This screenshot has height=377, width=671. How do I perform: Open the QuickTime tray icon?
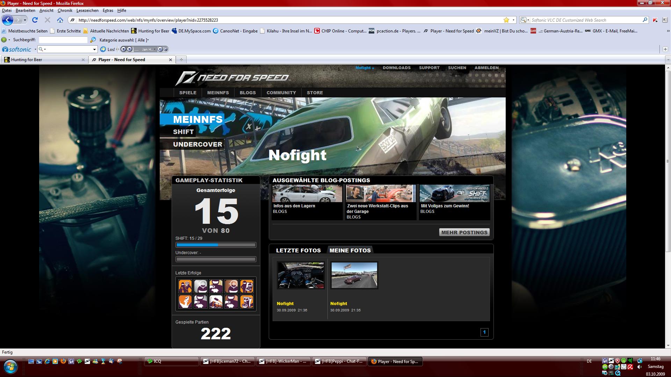[618, 373]
